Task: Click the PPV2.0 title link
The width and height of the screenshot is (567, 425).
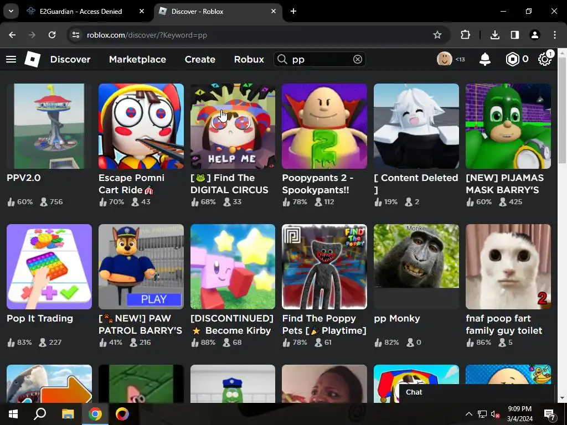Action: [x=23, y=178]
